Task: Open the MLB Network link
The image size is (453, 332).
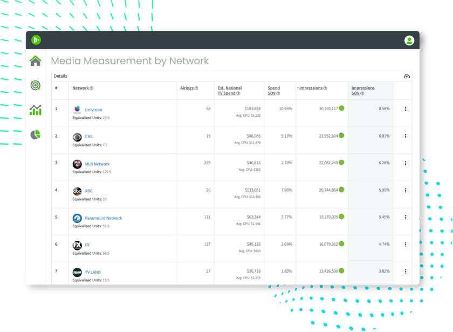Action: (97, 164)
